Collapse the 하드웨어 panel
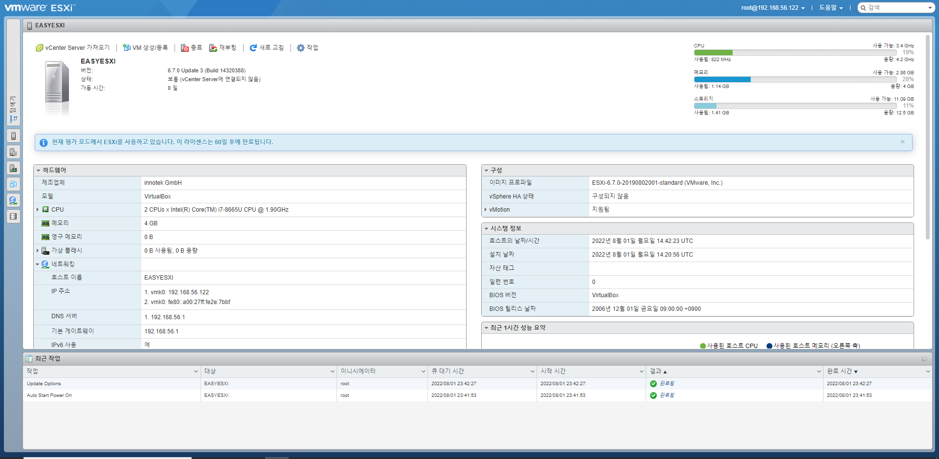Viewport: 939px width, 459px height. (38, 171)
